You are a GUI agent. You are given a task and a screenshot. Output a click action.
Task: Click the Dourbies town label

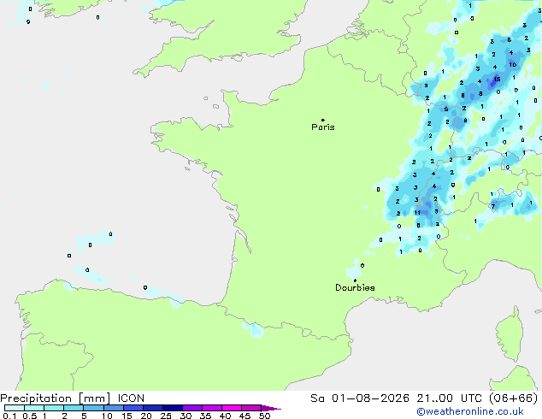click(355, 287)
